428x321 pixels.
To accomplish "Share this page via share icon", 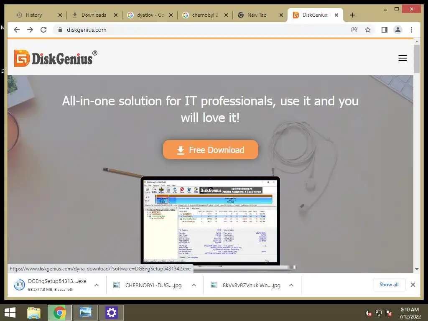I will coord(354,30).
